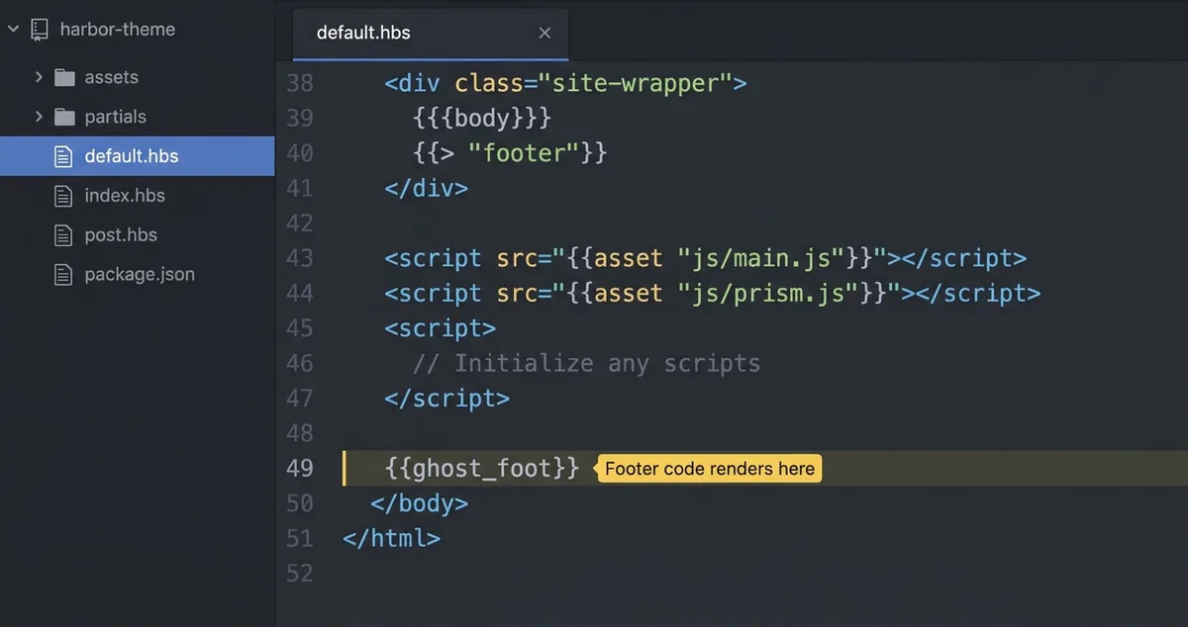Click the {{> "footer"}} partial code
This screenshot has width=1188, height=627.
coord(509,153)
